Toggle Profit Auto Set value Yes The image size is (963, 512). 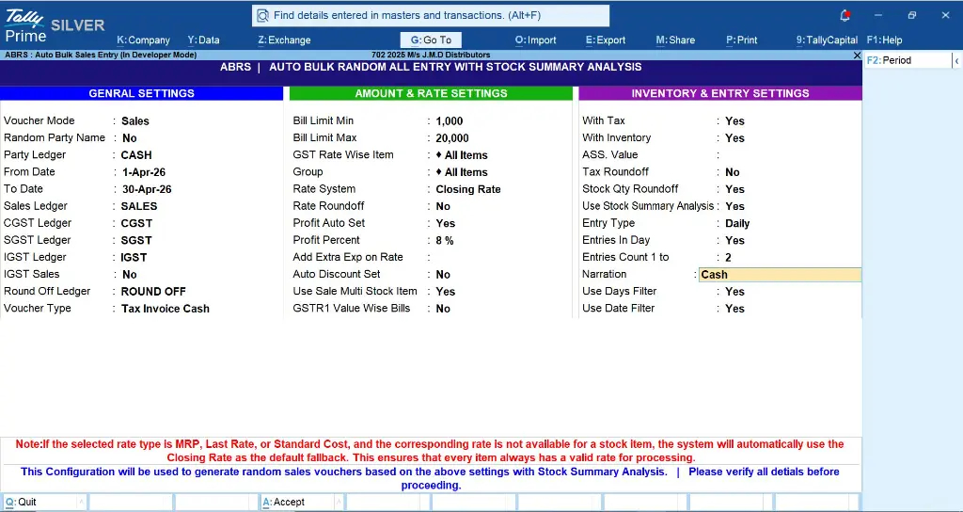[445, 224]
